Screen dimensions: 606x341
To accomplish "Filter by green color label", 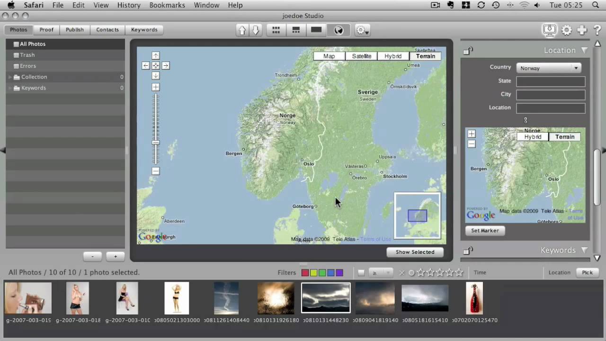I will [322, 273].
